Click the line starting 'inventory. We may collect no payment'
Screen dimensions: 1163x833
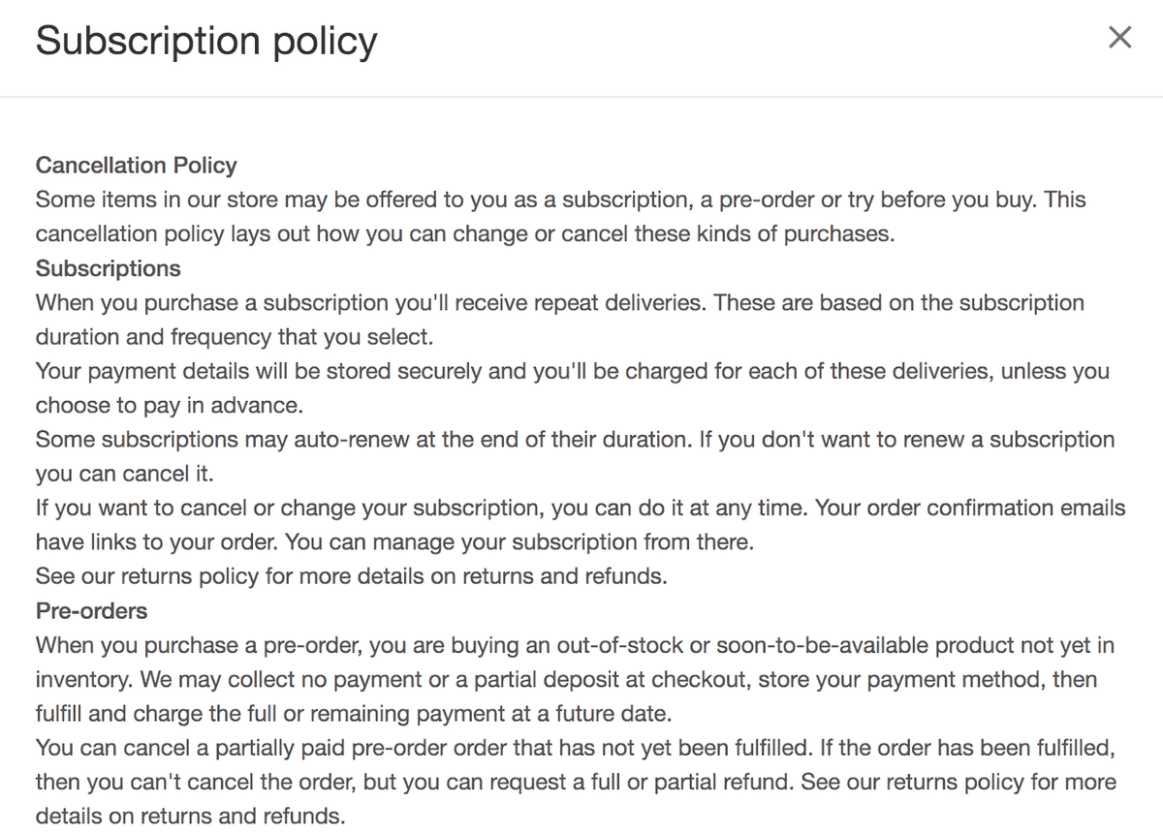(566, 679)
